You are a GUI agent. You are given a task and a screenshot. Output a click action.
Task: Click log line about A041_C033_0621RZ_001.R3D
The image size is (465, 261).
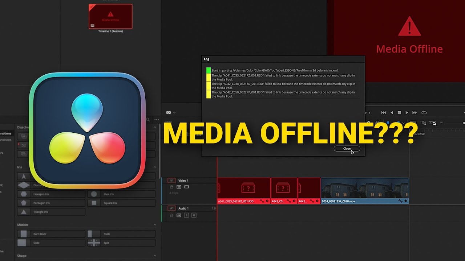[x=283, y=77]
